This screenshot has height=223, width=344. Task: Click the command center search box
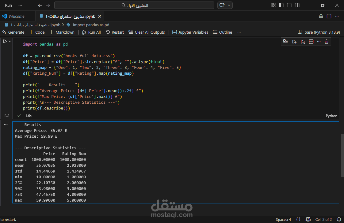pos(134,5)
